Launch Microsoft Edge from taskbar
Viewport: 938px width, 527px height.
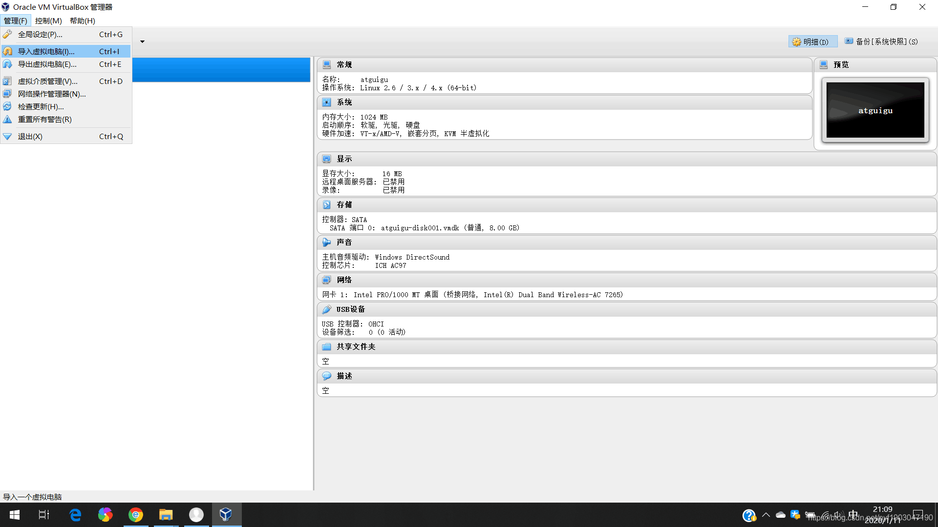[75, 515]
